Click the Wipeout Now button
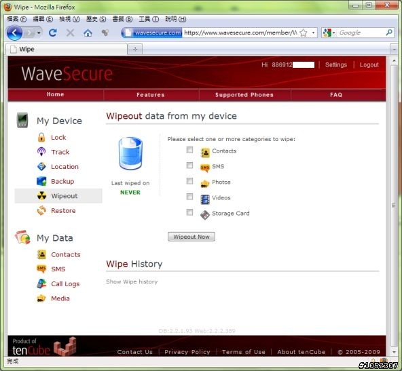402x371 pixels. [191, 237]
